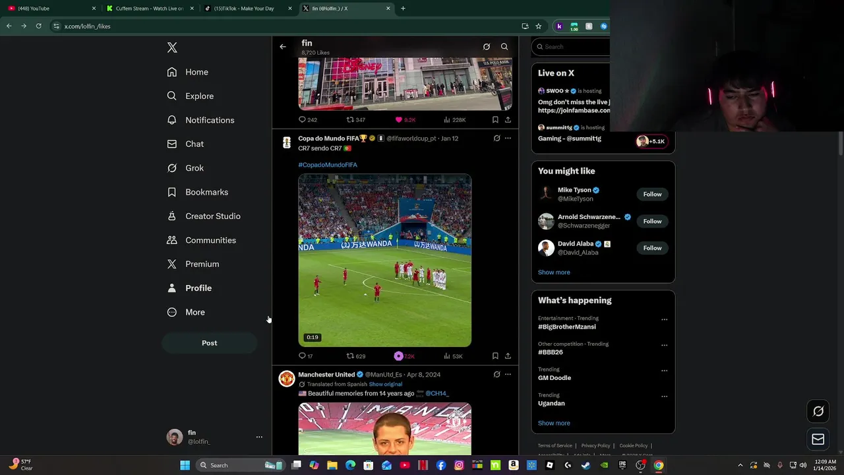View analytics of Copa do Mundo post, 53K

[453, 356]
